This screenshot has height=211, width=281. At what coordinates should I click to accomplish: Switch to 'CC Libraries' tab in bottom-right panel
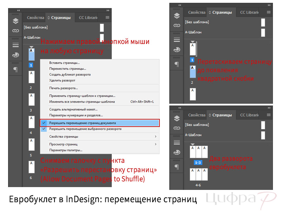coord(249,115)
